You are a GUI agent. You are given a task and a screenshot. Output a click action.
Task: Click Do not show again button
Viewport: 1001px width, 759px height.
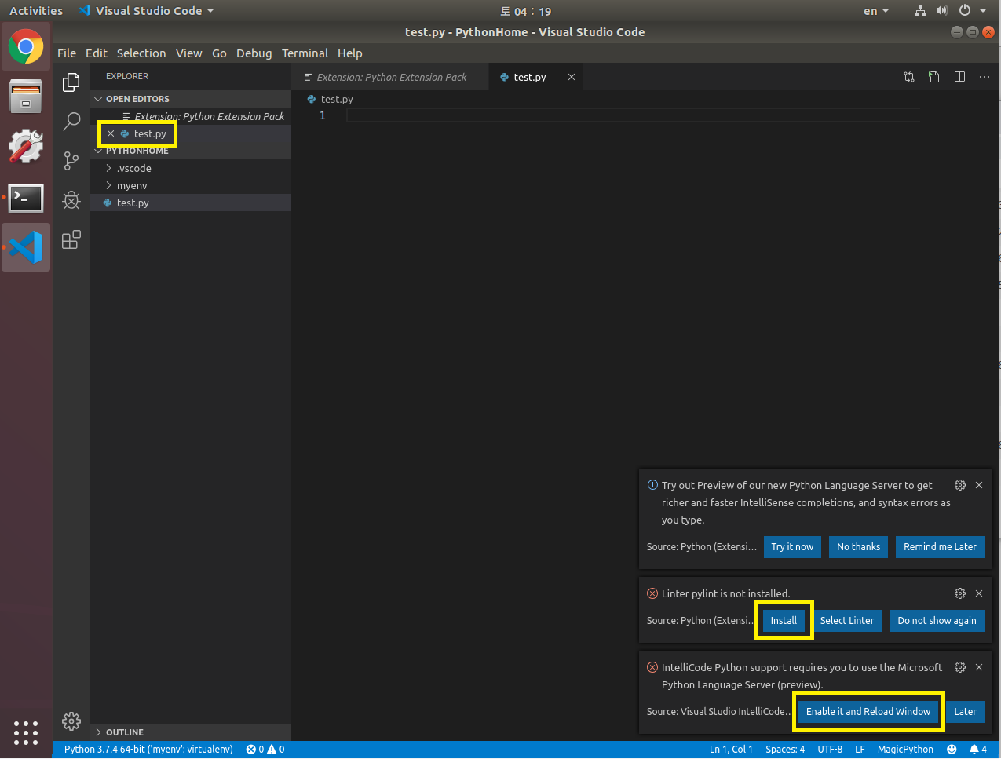[x=937, y=621]
